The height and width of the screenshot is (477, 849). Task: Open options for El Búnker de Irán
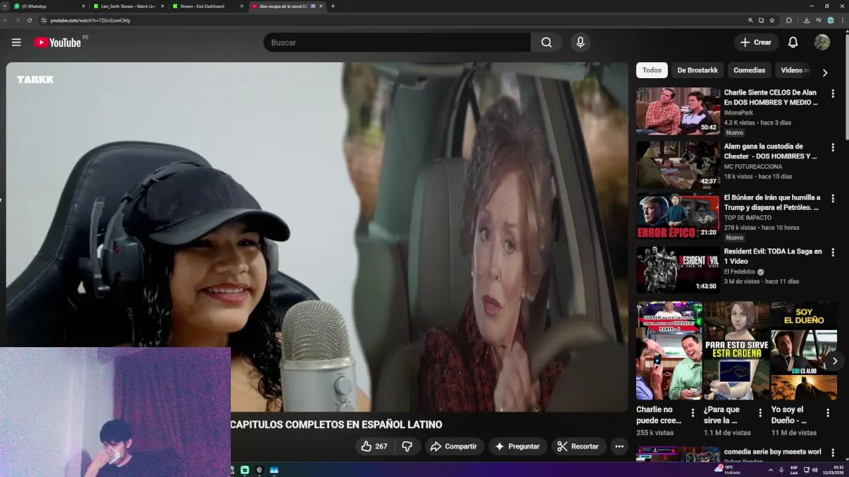click(832, 199)
